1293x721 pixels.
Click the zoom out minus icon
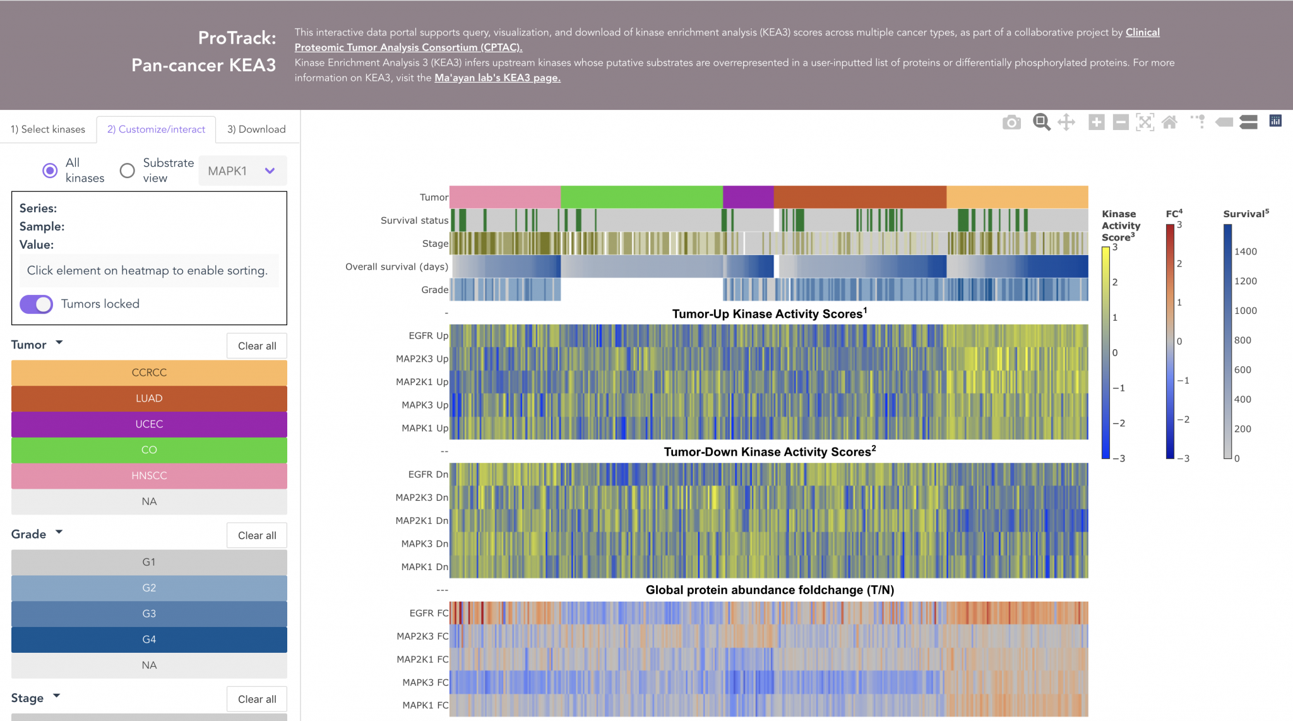tap(1121, 122)
